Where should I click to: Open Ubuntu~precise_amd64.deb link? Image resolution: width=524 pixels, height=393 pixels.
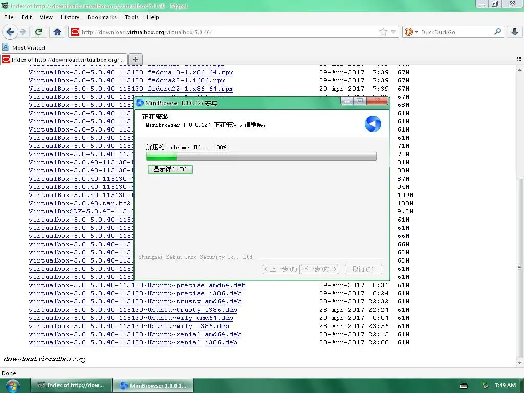137,285
